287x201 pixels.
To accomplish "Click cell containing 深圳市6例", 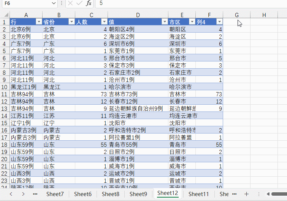I will pos(138,44).
